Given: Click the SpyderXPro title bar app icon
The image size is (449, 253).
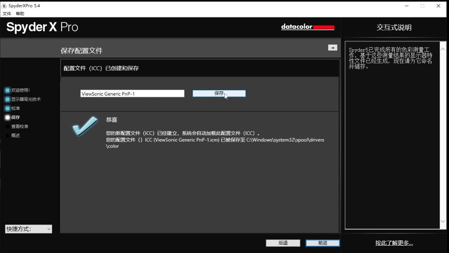Looking at the screenshot, I should [4, 6].
